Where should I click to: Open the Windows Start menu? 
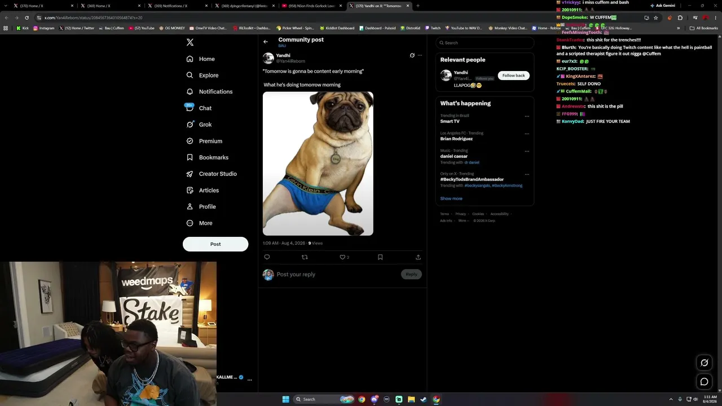(x=286, y=399)
